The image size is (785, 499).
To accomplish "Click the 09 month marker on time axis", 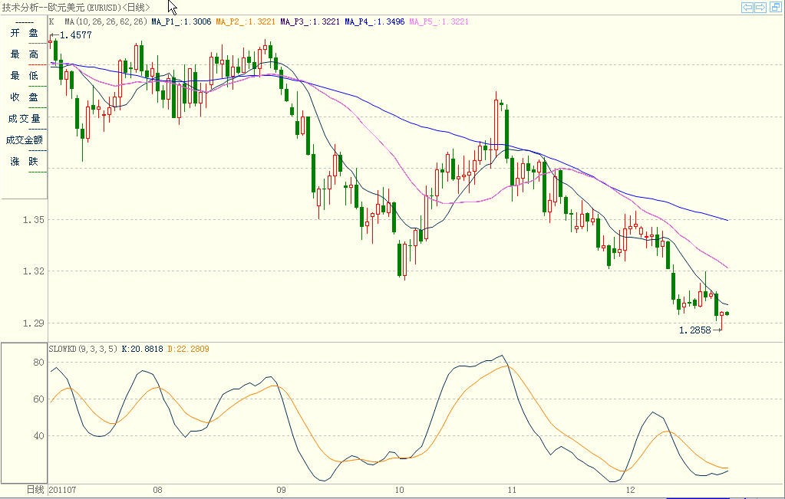I will coord(281,490).
